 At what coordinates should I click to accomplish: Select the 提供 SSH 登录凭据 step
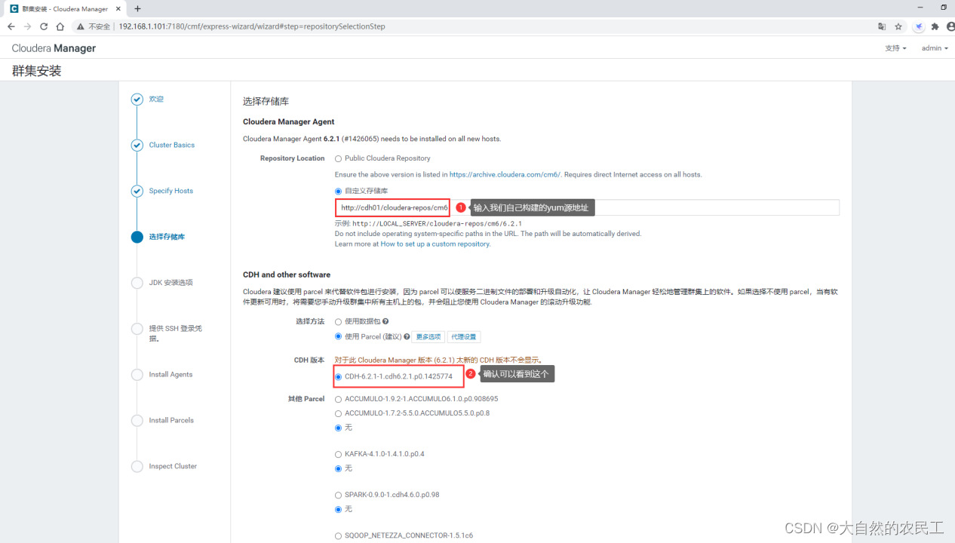tap(175, 333)
